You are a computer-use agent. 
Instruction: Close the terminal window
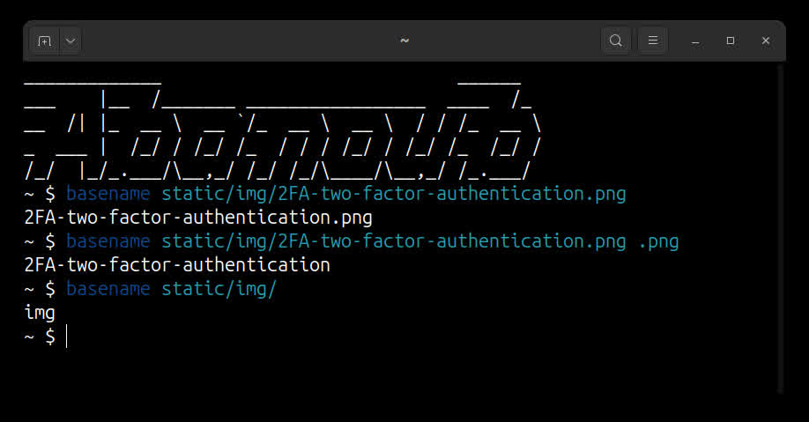tap(766, 41)
